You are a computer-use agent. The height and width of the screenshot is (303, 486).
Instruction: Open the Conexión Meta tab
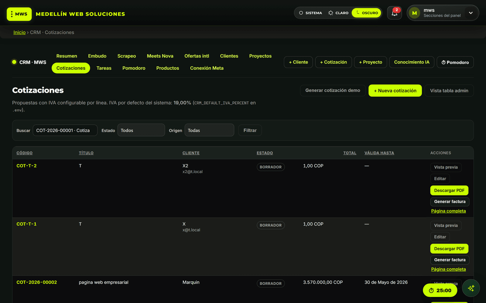(207, 68)
